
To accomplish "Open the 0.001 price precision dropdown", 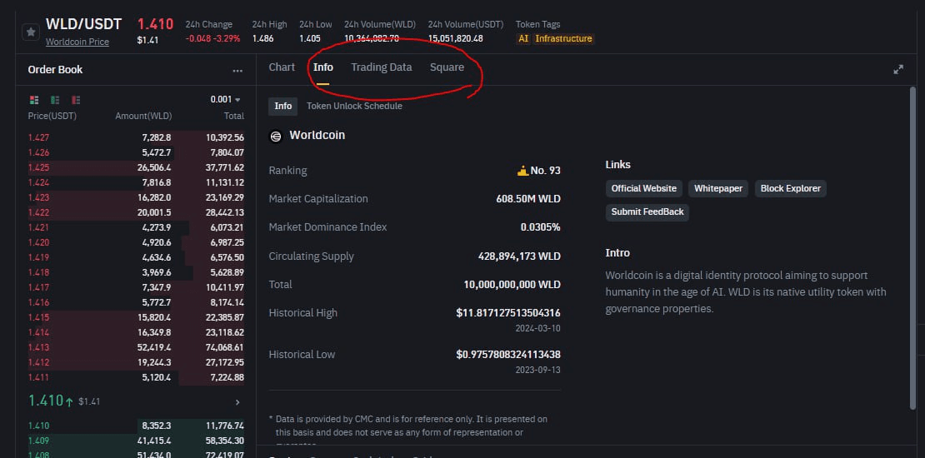I will coord(225,100).
